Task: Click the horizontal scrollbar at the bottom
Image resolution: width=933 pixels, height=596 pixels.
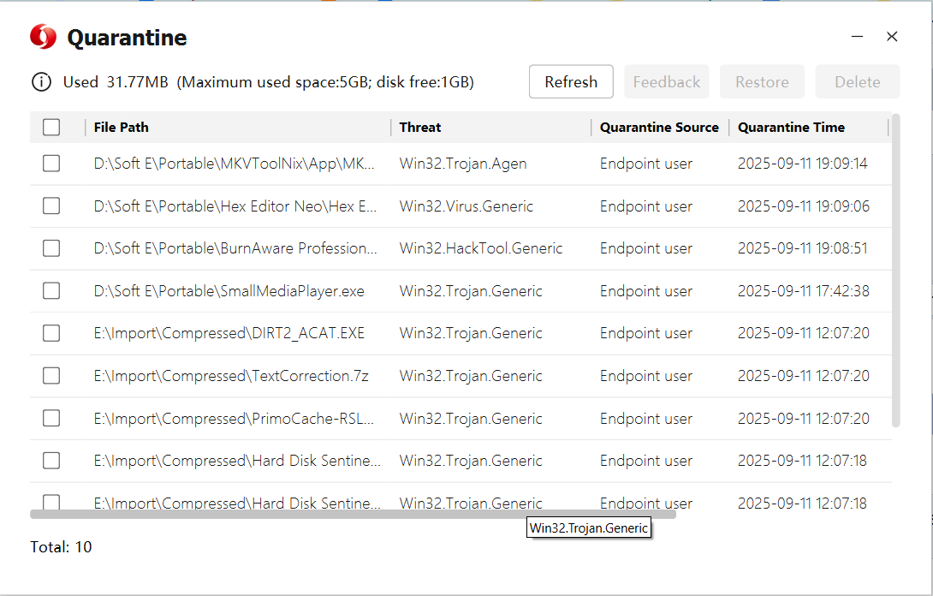Action: click(x=353, y=515)
